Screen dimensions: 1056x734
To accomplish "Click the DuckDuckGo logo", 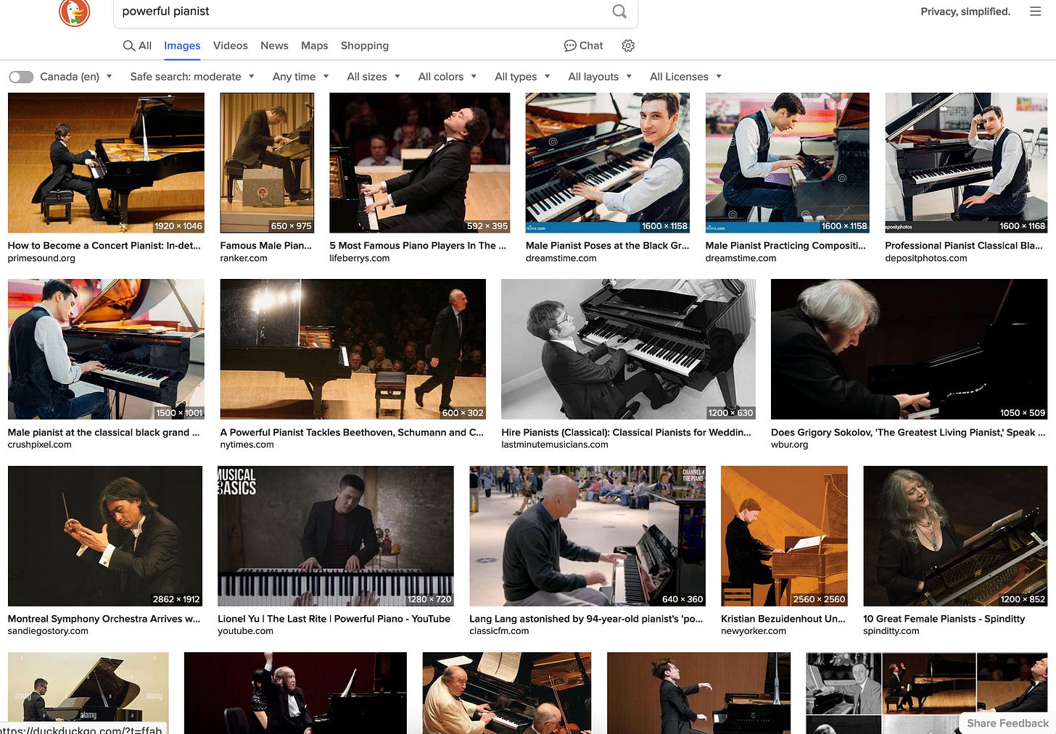I will 75,12.
